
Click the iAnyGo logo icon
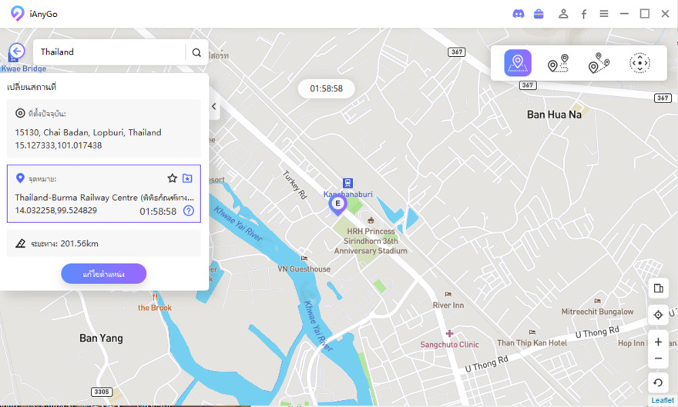coord(17,13)
